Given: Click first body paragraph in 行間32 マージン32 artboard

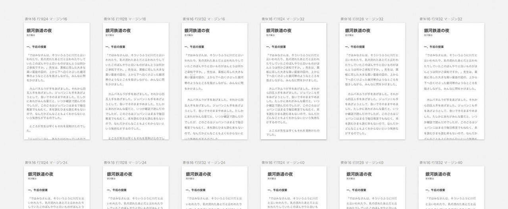Looking at the screenshot, I should 452,72.
